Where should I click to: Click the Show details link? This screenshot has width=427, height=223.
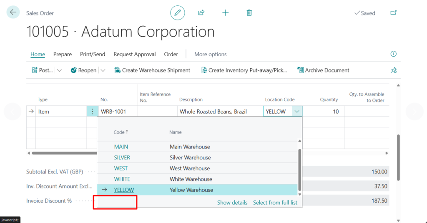click(232, 203)
